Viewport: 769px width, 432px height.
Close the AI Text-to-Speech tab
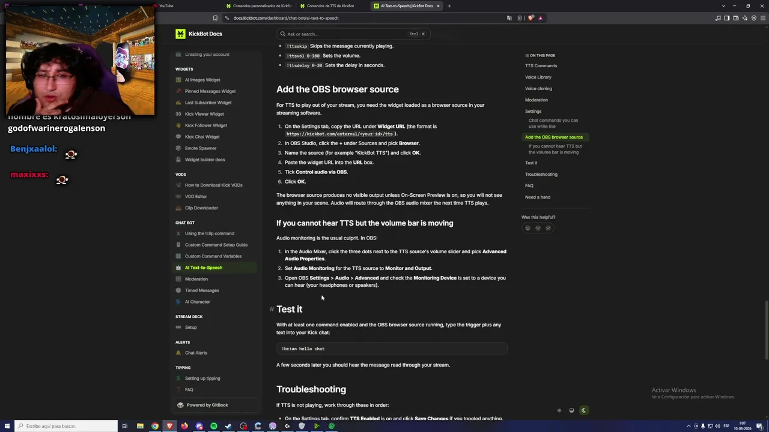tap(439, 6)
